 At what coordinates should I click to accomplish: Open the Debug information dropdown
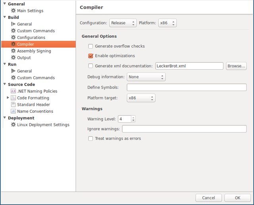click(146, 77)
